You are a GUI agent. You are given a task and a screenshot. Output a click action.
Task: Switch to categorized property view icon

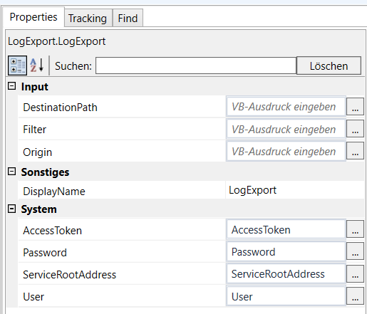tap(17, 66)
